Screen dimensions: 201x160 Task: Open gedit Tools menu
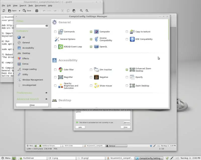[x=30, y=5]
